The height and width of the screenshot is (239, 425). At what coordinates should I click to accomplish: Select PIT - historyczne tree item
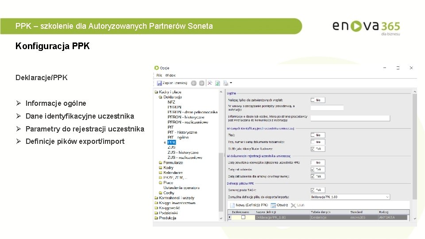(x=182, y=132)
